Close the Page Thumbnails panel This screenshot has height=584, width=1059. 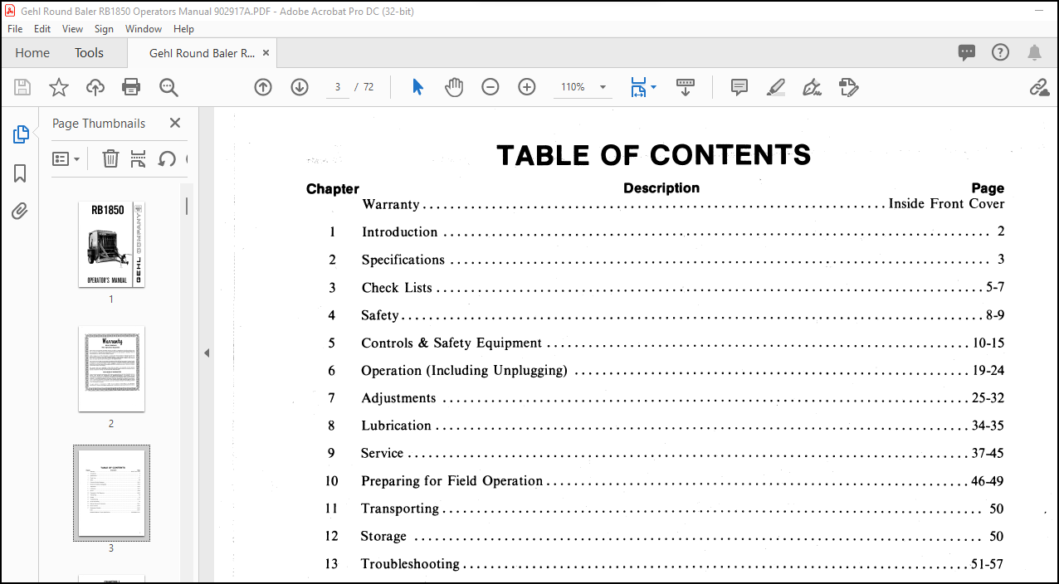(175, 123)
